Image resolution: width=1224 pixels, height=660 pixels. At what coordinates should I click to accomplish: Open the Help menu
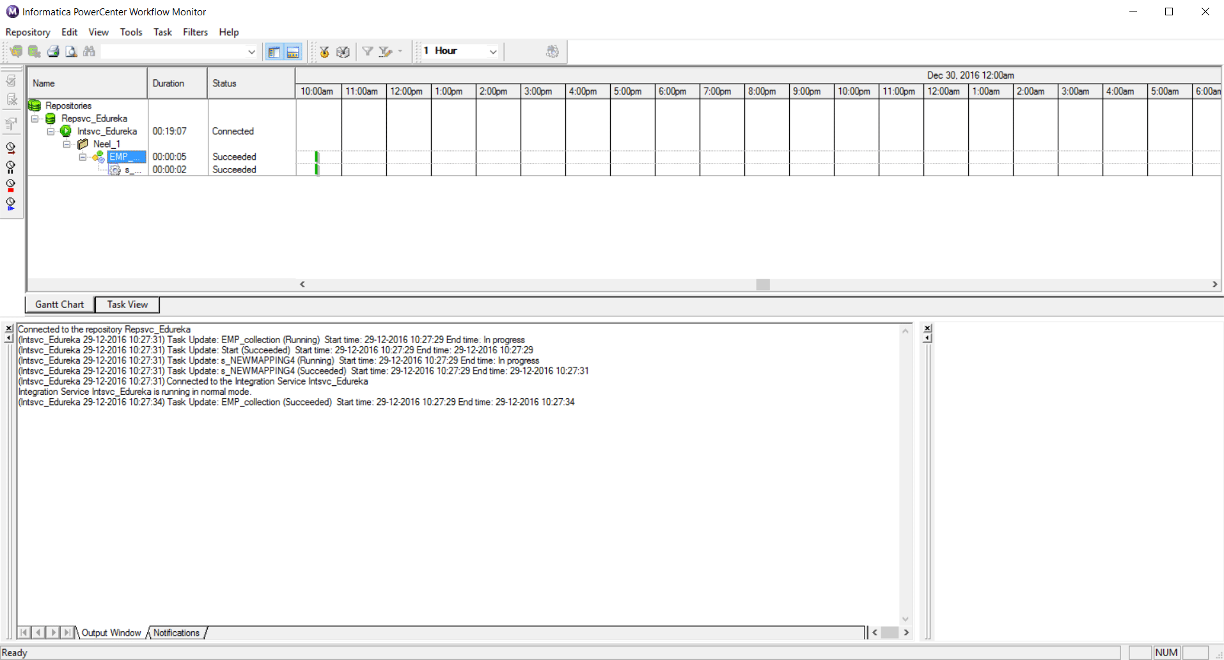coord(228,32)
